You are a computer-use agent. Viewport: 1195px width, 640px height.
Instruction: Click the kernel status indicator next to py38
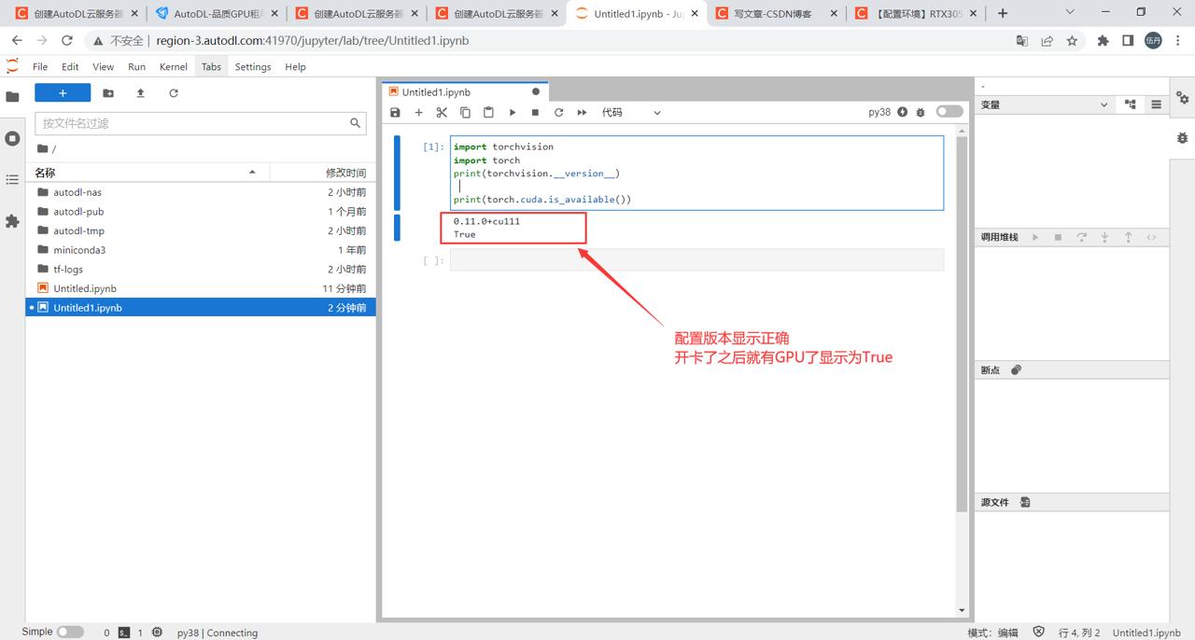(903, 112)
